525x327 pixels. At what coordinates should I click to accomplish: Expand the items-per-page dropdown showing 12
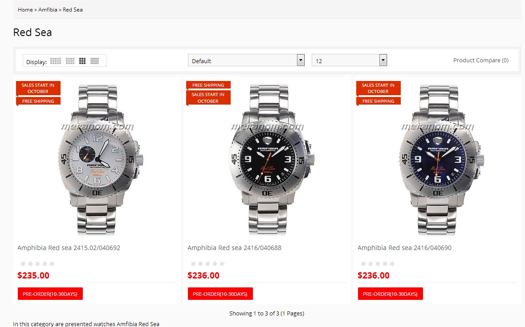pyautogui.click(x=349, y=61)
